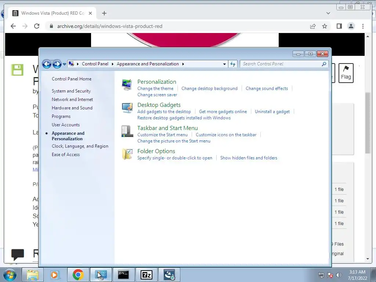Expand the root breadcrumb arrow
The height and width of the screenshot is (282, 376).
click(78, 64)
